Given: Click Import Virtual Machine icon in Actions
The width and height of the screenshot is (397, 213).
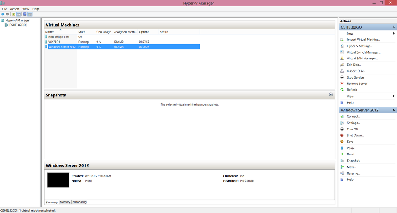Looking at the screenshot, I should point(342,40).
